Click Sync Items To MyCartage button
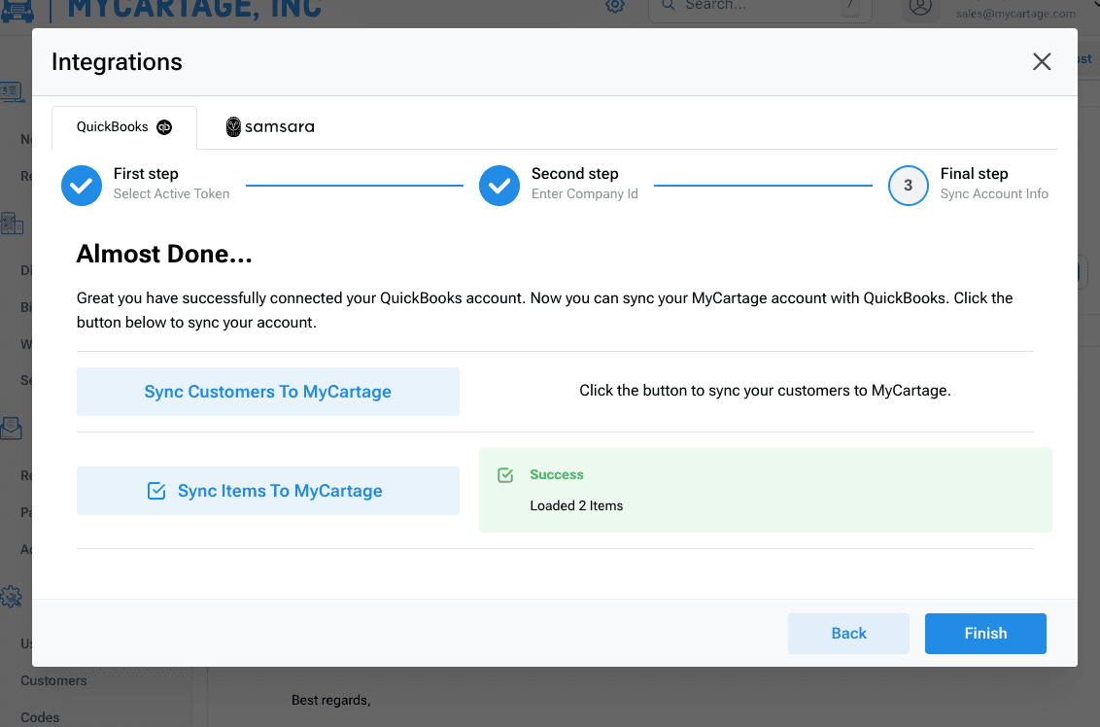The height and width of the screenshot is (727, 1100). click(268, 491)
